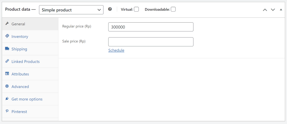Viewport: 287px width, 124px height.
Task: Open the Simple product type dropdown
Action: point(71,10)
